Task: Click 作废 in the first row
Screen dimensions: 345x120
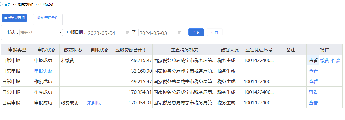Action: [x=336, y=60]
